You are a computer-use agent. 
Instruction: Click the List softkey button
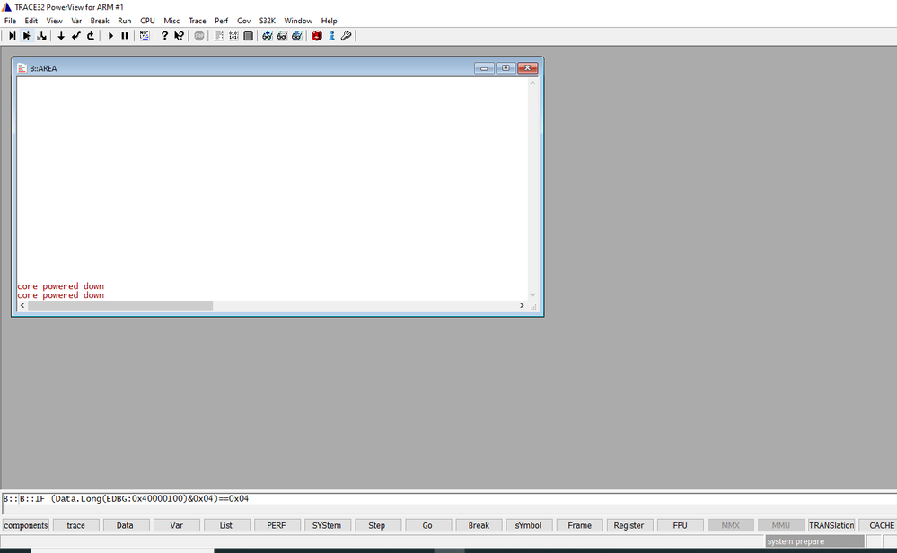pyautogui.click(x=227, y=525)
